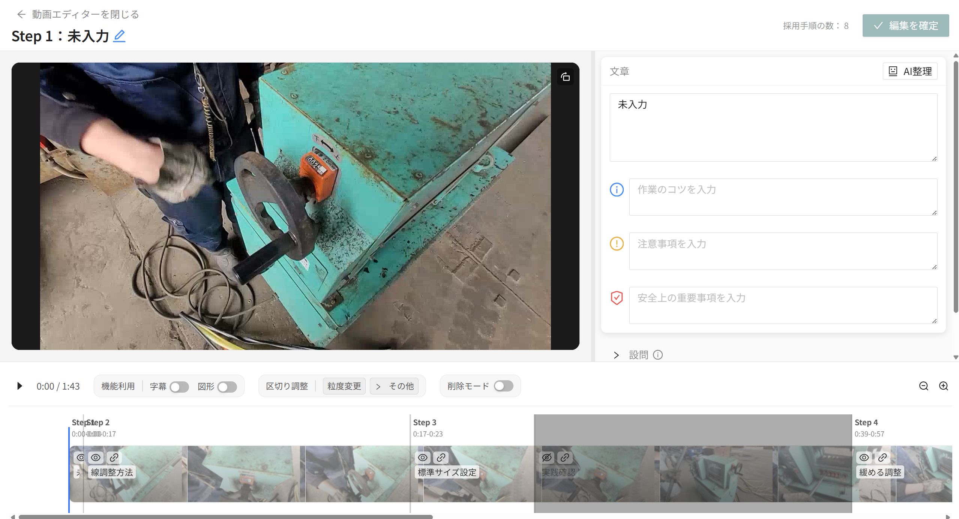Click the link icon on Step 3 clip

[441, 457]
